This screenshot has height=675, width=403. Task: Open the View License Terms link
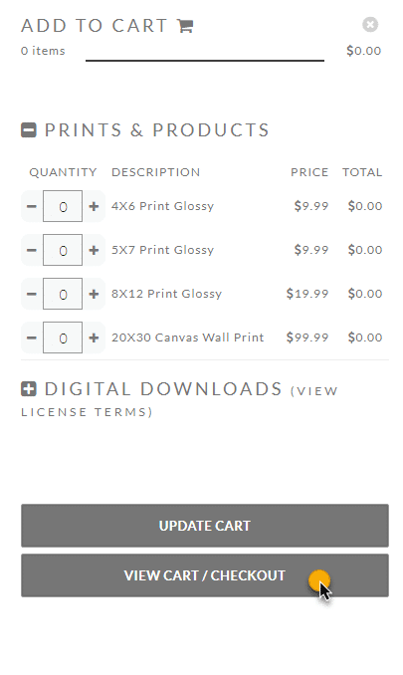pyautogui.click(x=180, y=401)
